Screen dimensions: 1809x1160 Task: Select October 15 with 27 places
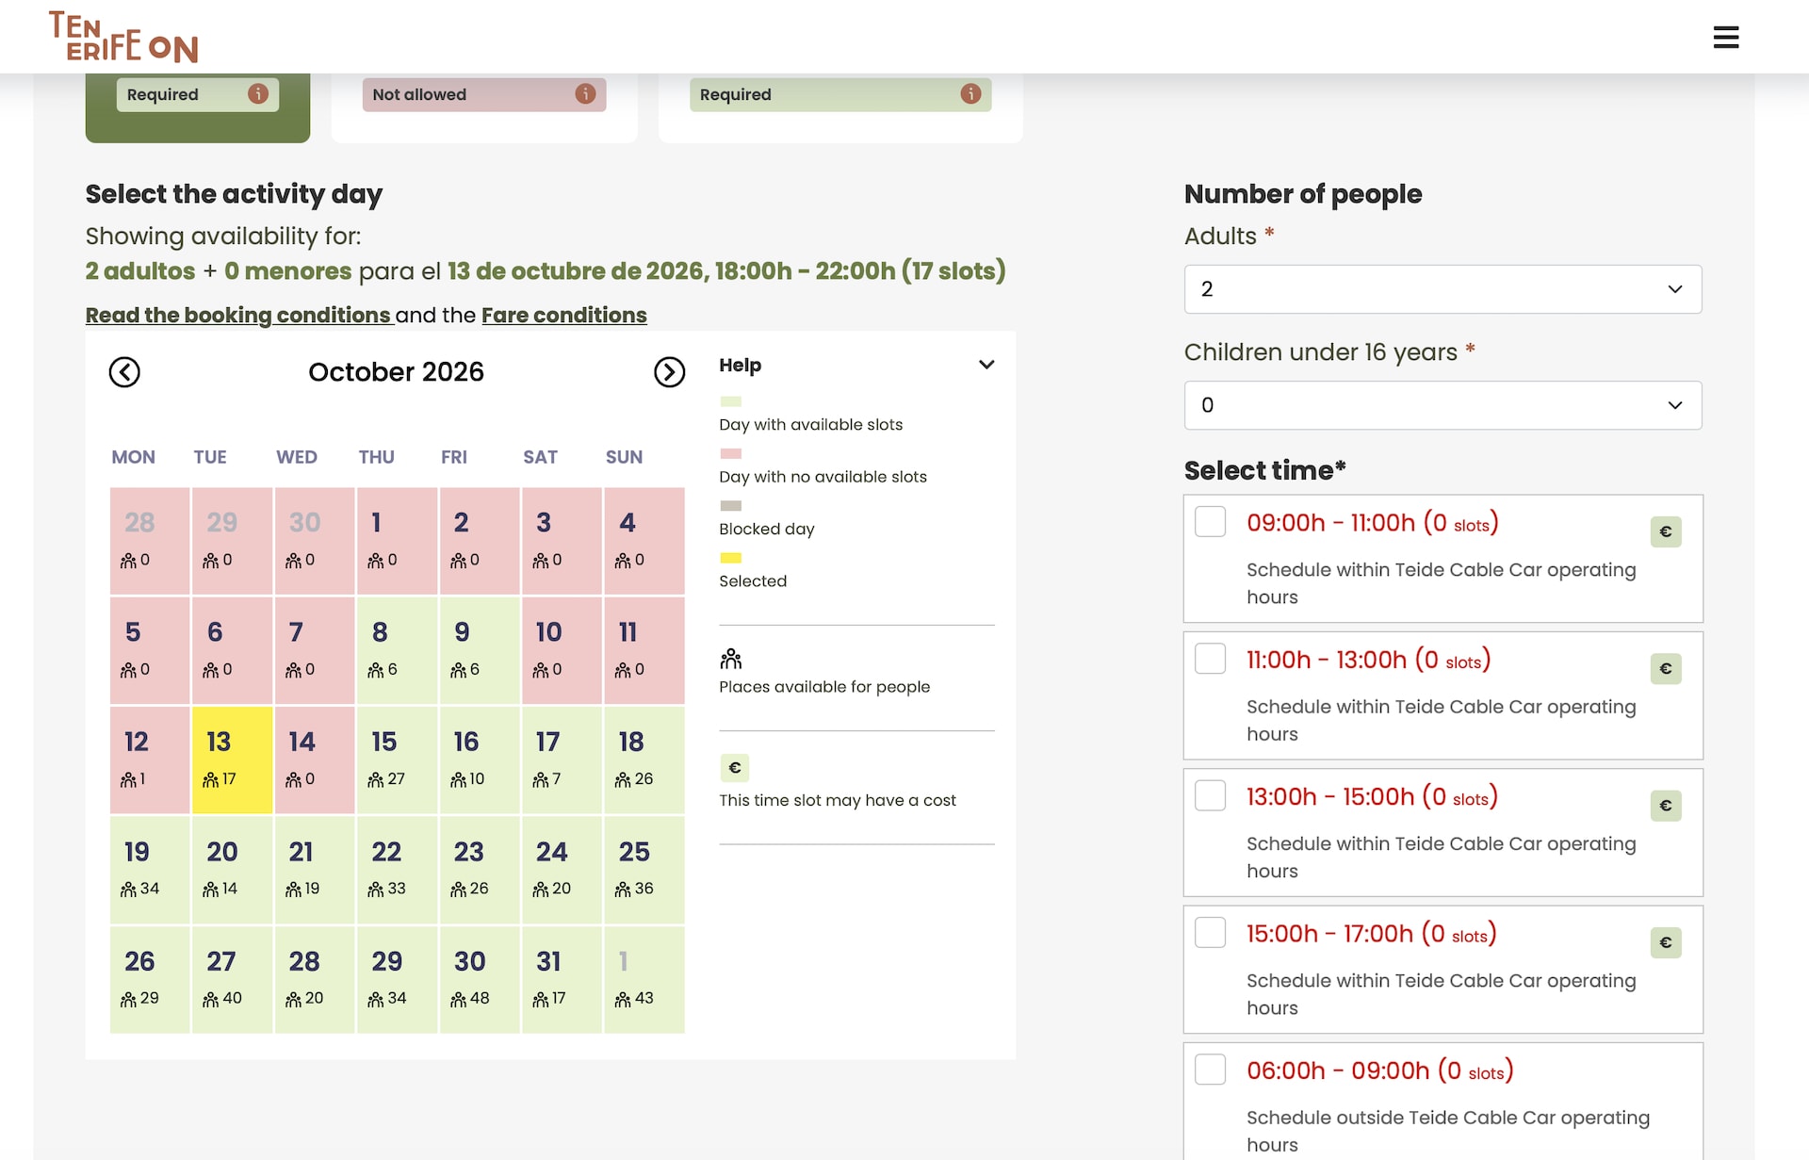(x=397, y=760)
